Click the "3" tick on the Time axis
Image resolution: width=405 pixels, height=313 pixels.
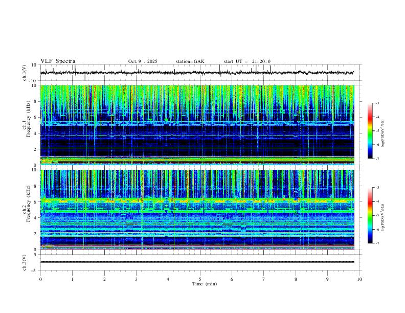(136, 279)
